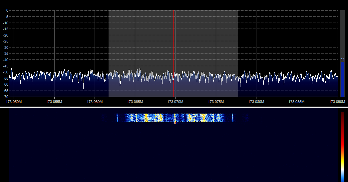Click the red tuning line in spectrum

(174, 53)
